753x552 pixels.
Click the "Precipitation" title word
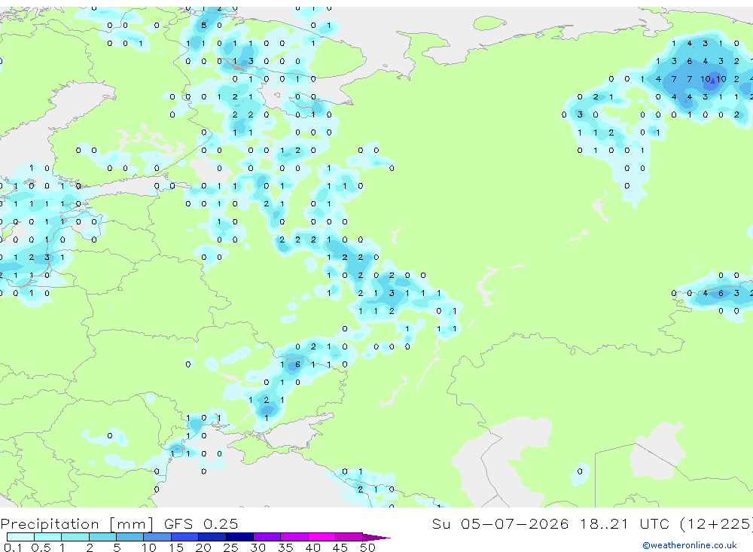(50, 523)
